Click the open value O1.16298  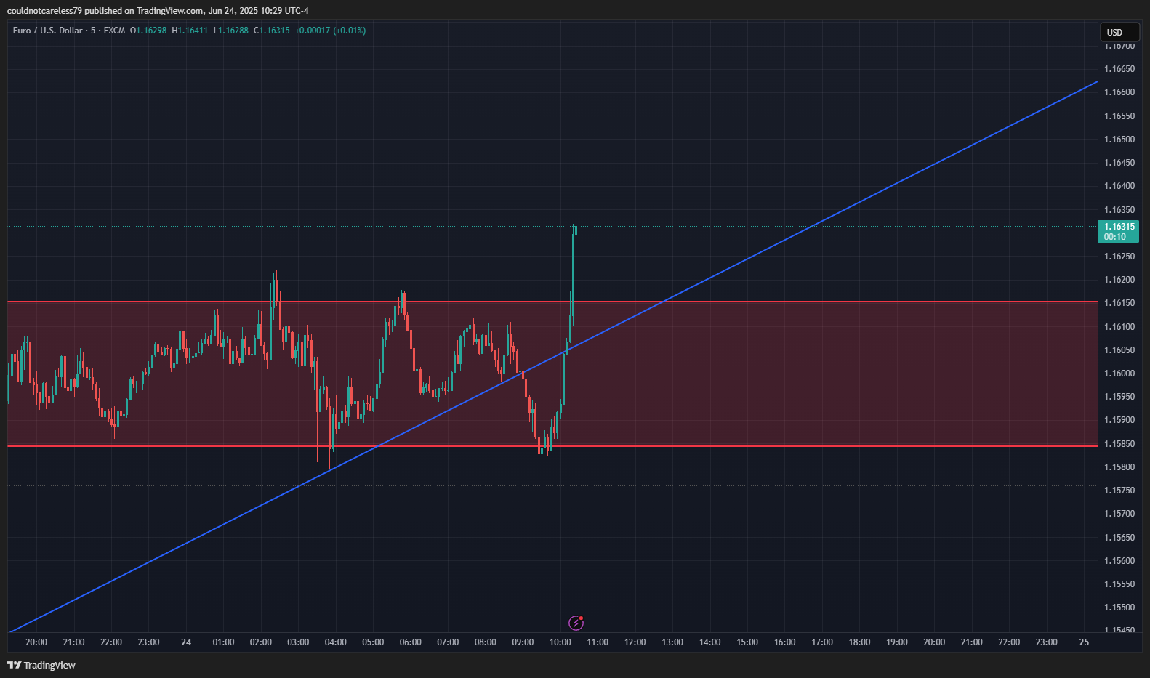coord(148,31)
